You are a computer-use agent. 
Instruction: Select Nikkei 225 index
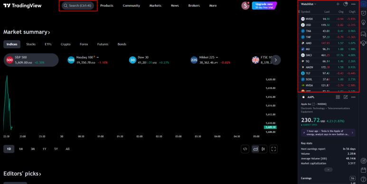pos(211,60)
